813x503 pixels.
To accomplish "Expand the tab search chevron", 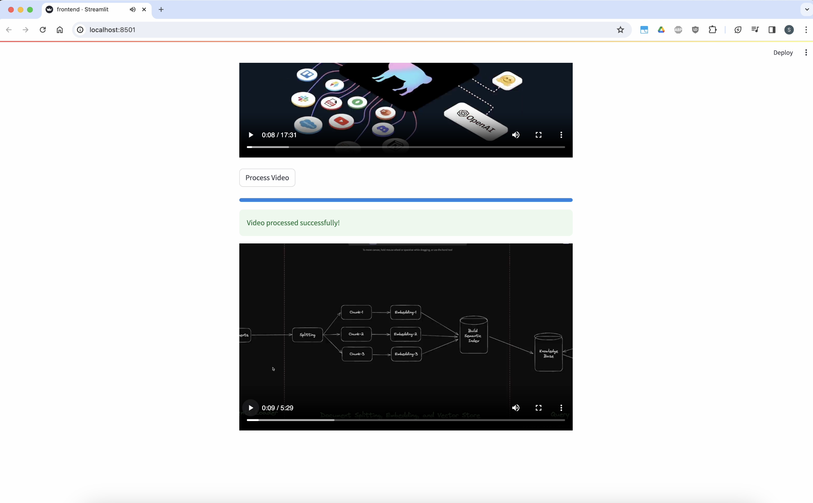I will (806, 10).
